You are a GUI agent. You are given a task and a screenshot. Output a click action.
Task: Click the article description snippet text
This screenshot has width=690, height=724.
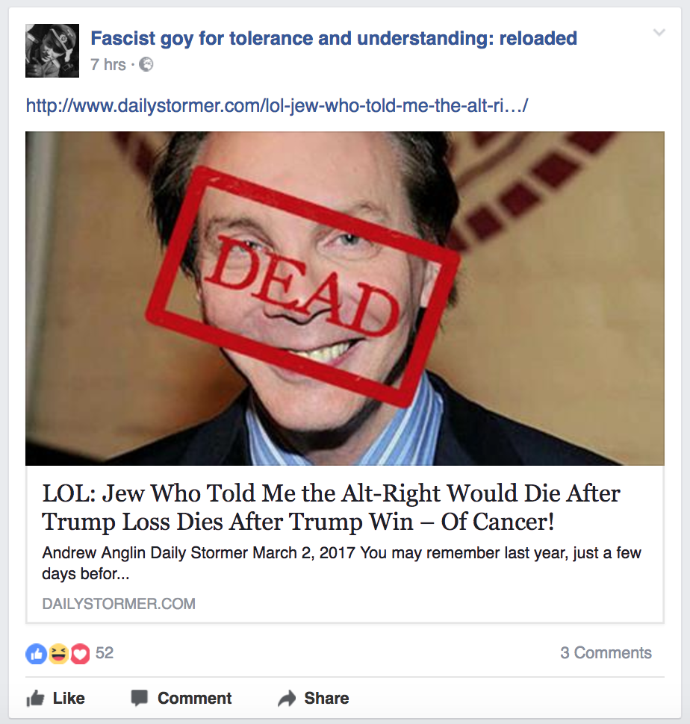click(341, 563)
